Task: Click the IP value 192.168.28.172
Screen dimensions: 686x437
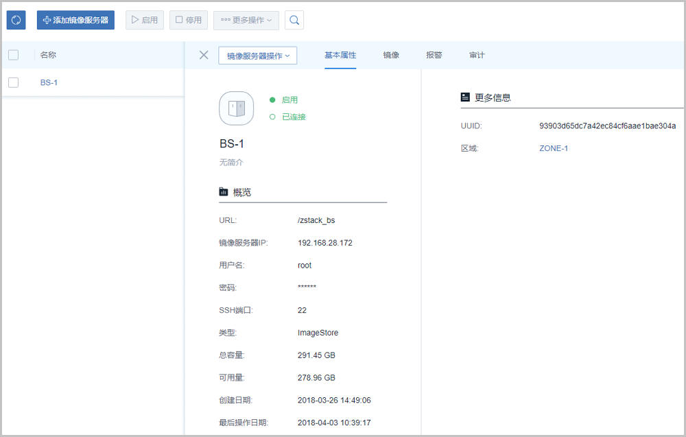Action: pos(325,243)
